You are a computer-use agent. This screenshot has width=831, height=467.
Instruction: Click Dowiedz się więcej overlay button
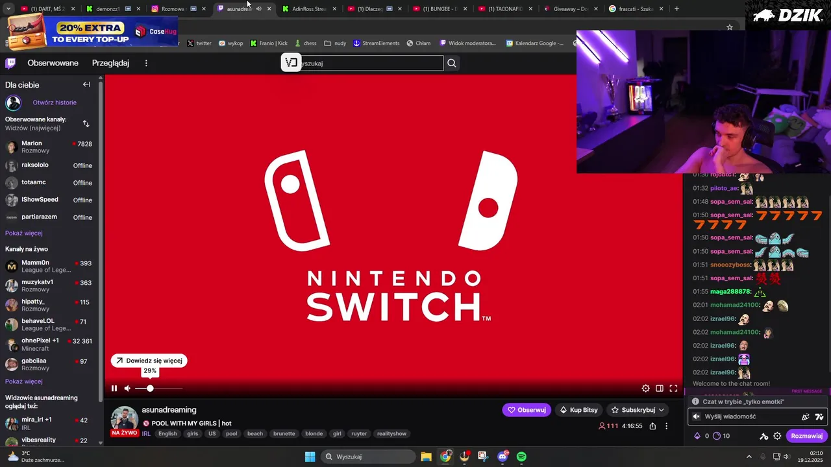click(149, 361)
